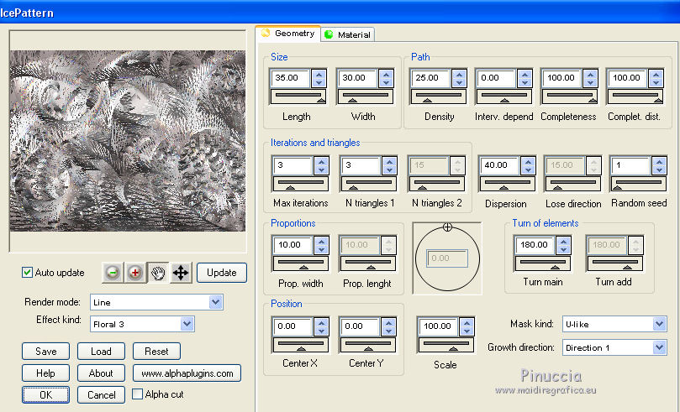Switch to the Material tab

click(348, 34)
